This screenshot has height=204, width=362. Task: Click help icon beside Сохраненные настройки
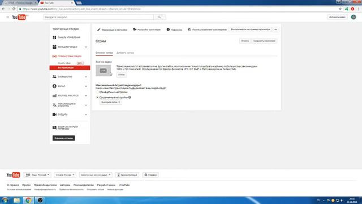(x=130, y=97)
